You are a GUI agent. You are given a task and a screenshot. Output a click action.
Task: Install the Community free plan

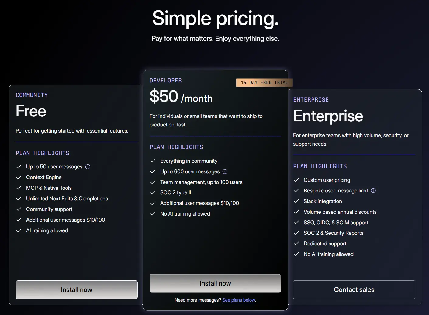(x=77, y=289)
